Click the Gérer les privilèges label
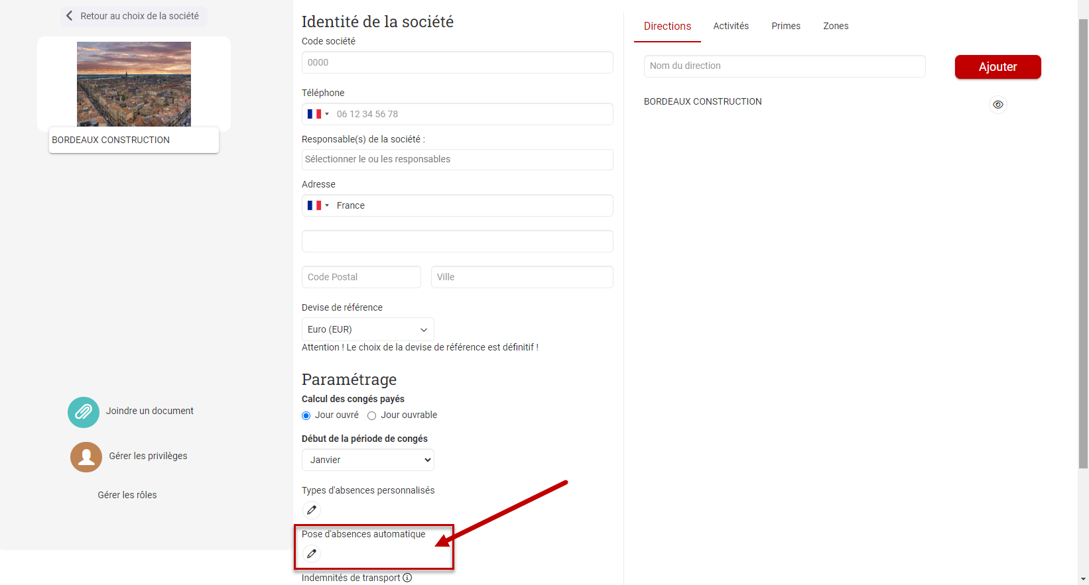Viewport: 1089px width, 585px height. pos(148,456)
